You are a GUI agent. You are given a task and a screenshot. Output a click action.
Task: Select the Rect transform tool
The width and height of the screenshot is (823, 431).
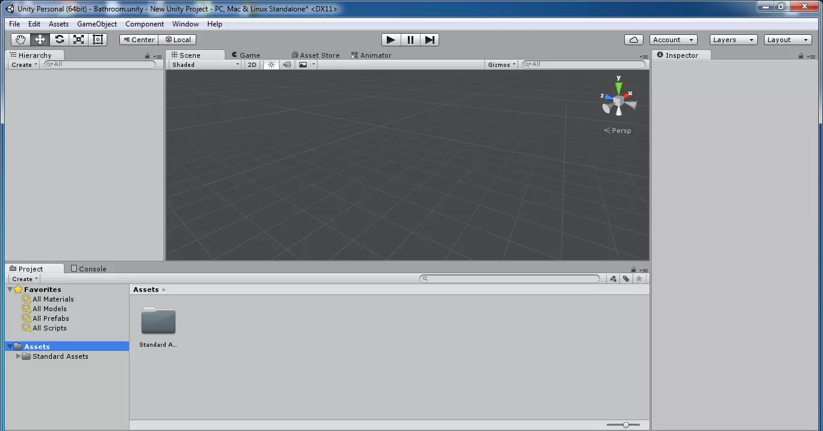click(x=98, y=40)
